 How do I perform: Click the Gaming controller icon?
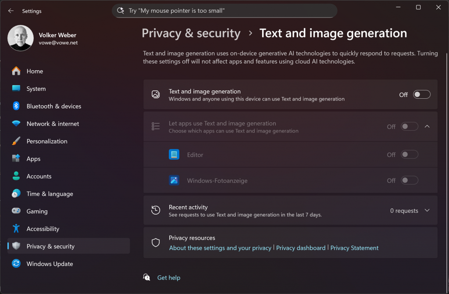pyautogui.click(x=16, y=211)
